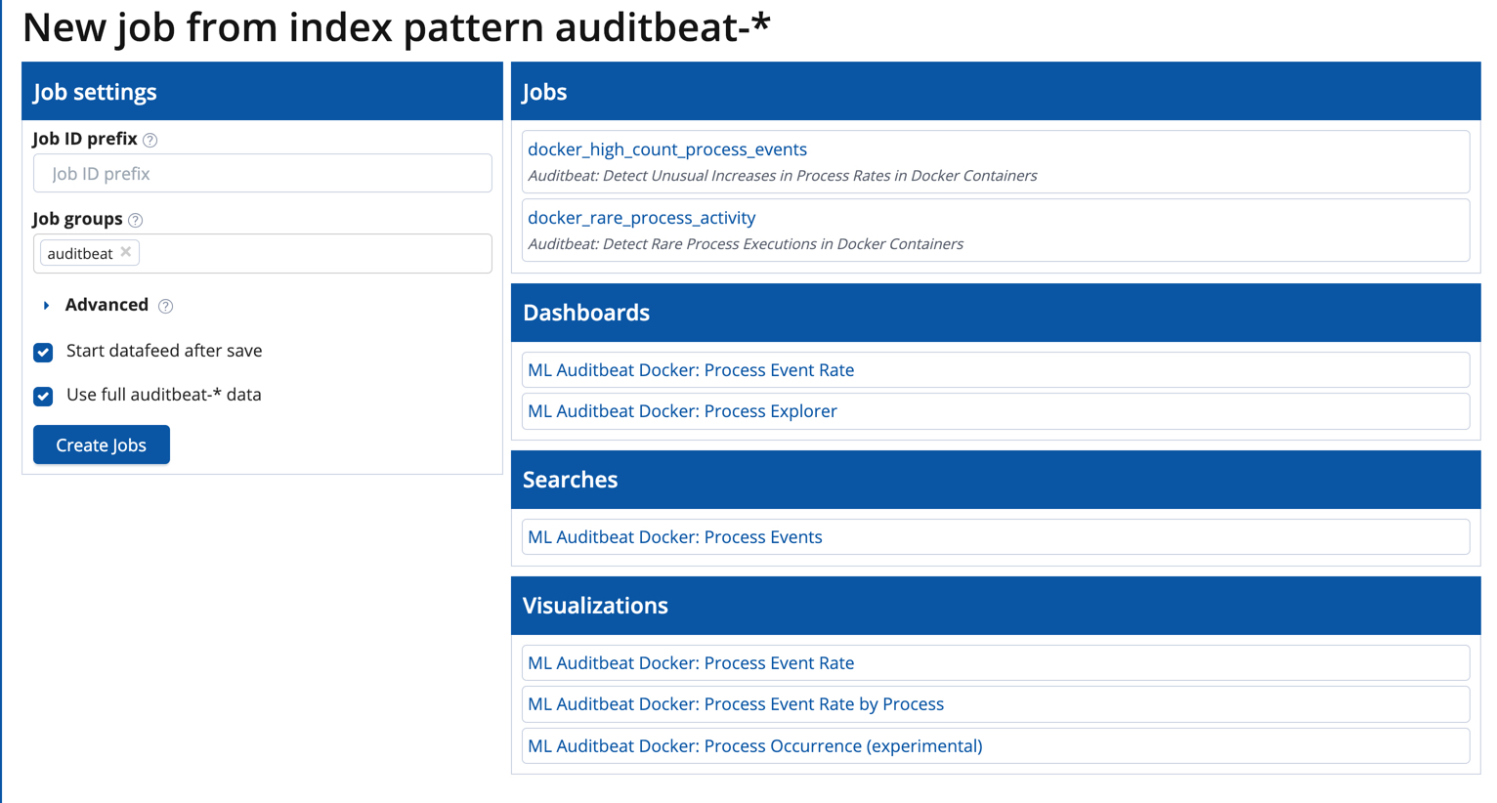The height and width of the screenshot is (803, 1497).
Task: Remove the auditbeat job group tag
Action: tap(125, 252)
